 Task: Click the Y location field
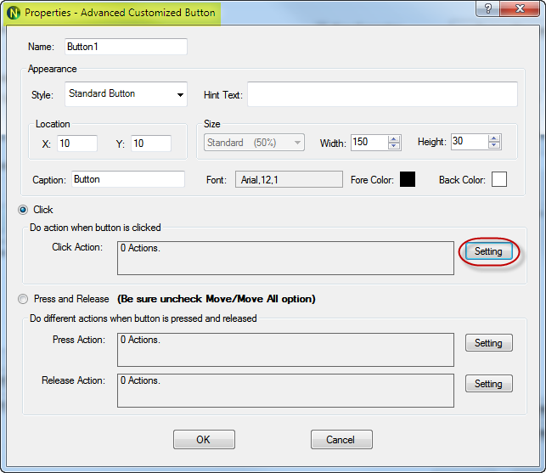151,144
